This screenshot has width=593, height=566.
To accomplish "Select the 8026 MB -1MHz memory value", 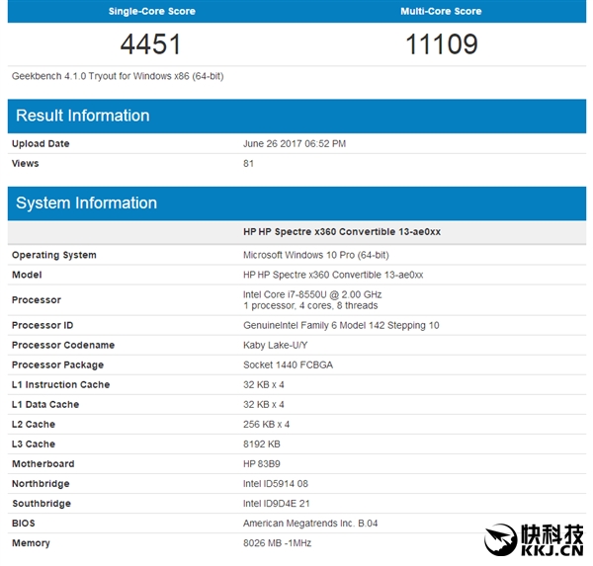I will click(x=277, y=543).
